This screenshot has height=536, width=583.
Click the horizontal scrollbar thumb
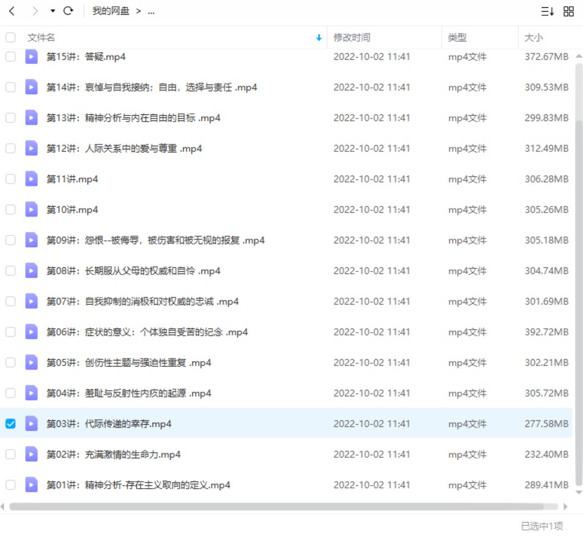(277, 506)
